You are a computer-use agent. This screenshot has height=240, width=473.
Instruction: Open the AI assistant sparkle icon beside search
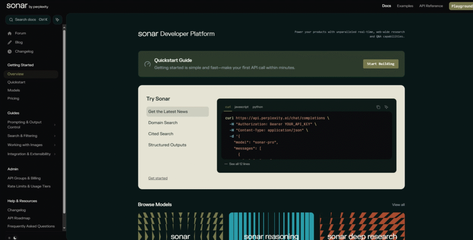tap(57, 19)
